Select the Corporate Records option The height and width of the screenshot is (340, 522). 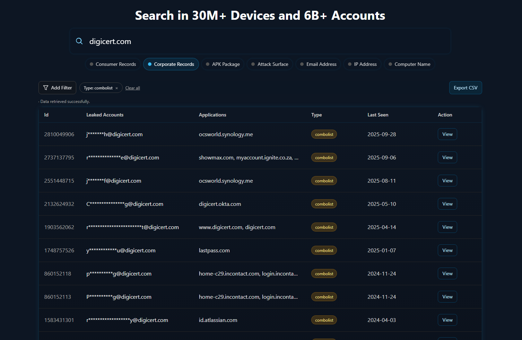(x=171, y=64)
